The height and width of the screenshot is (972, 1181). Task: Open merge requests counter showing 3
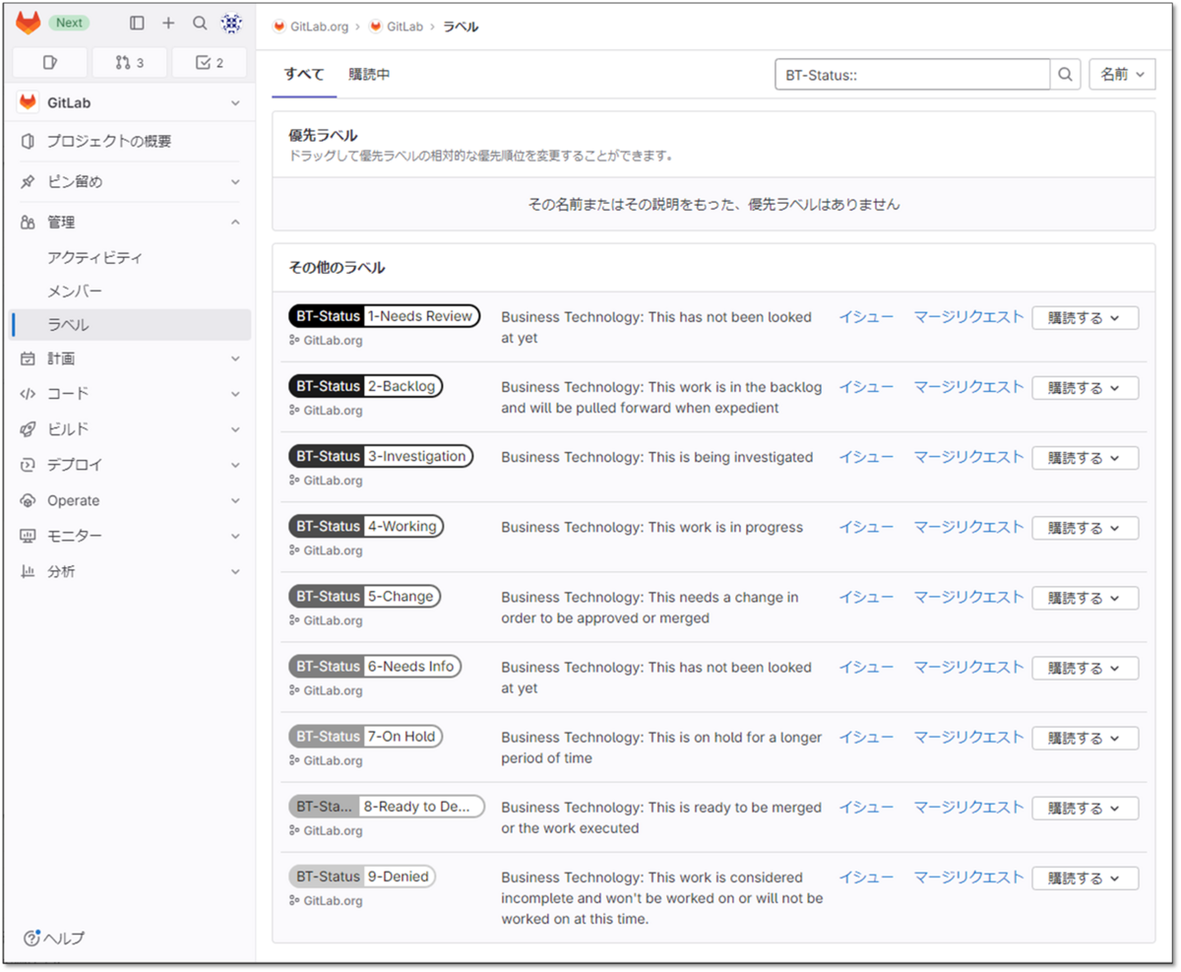(129, 62)
